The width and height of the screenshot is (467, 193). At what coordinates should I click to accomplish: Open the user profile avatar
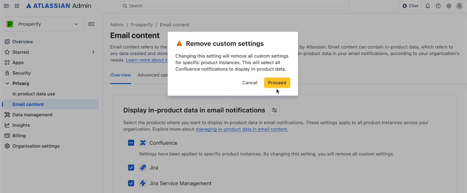pyautogui.click(x=459, y=6)
